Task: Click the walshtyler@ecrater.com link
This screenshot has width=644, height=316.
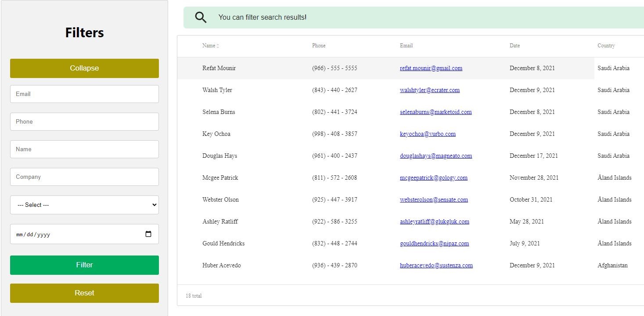Action: click(429, 90)
